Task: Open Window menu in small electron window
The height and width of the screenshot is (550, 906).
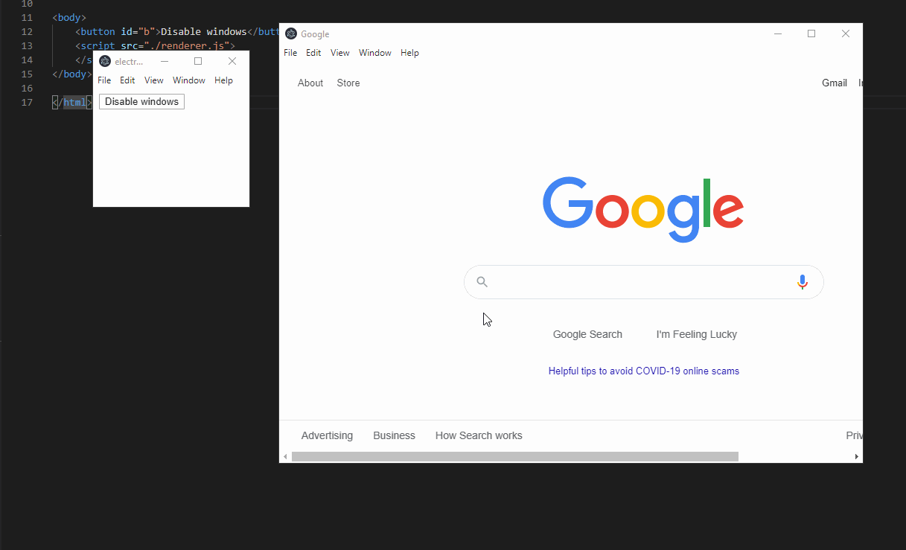Action: [189, 80]
